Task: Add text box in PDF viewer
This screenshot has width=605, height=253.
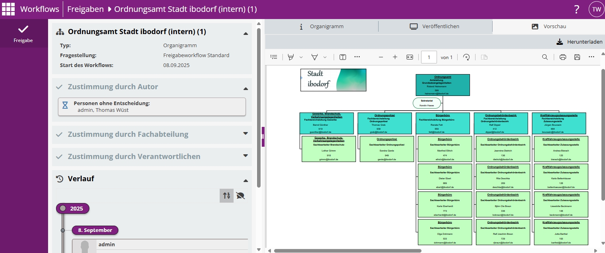Action: tap(343, 57)
